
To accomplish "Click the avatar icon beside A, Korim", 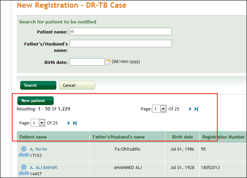I will pyautogui.click(x=24, y=151).
